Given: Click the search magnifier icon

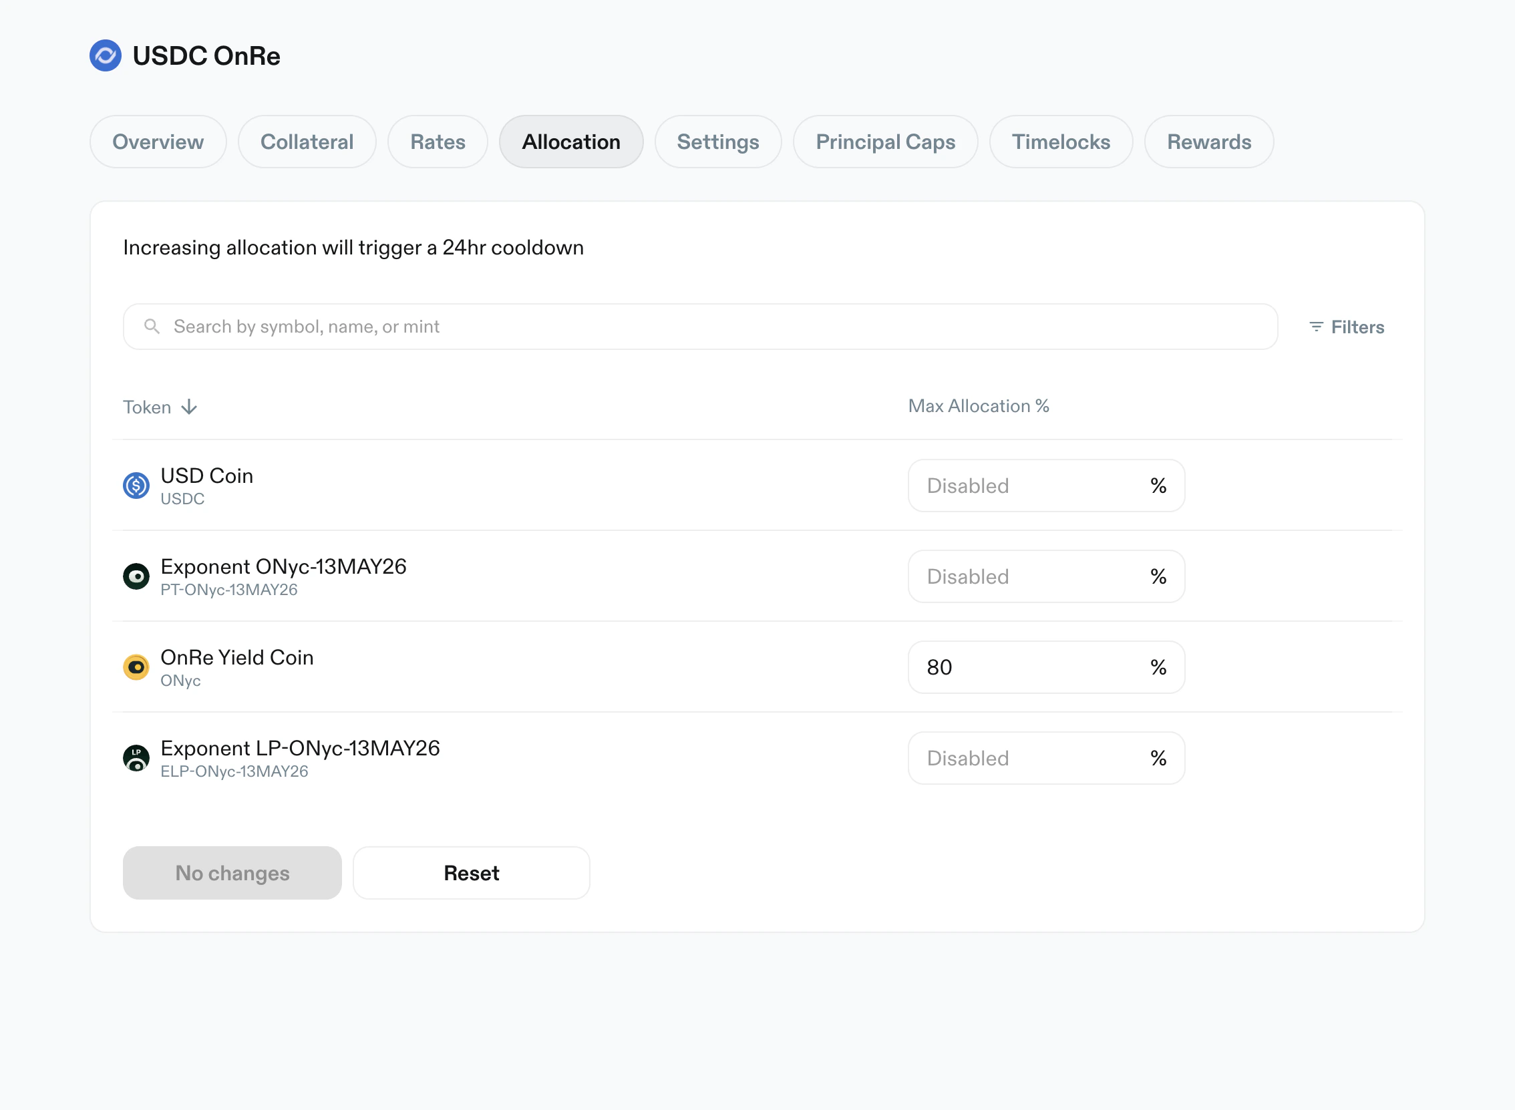Looking at the screenshot, I should pos(152,327).
